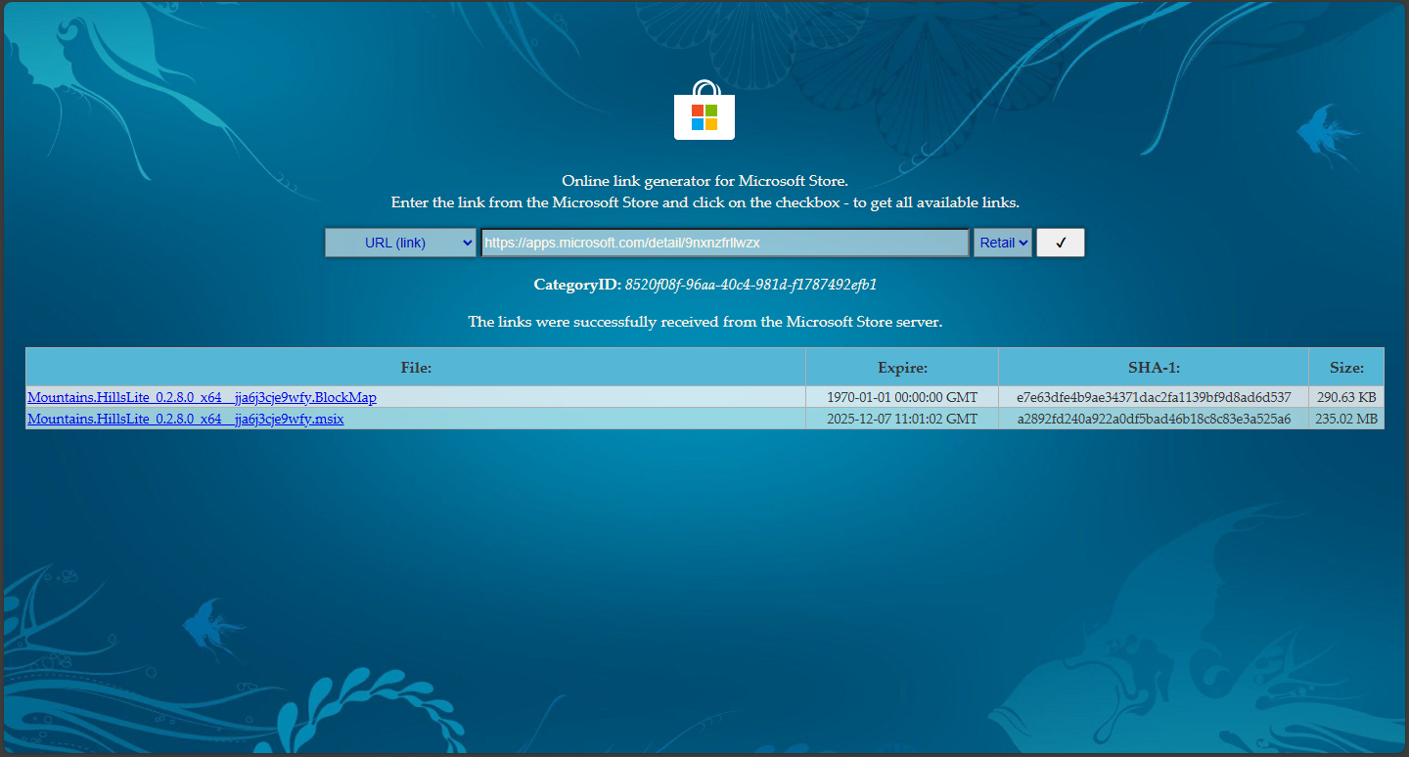This screenshot has width=1409, height=757.
Task: Click inside the Microsoft Store URL field
Action: click(724, 242)
